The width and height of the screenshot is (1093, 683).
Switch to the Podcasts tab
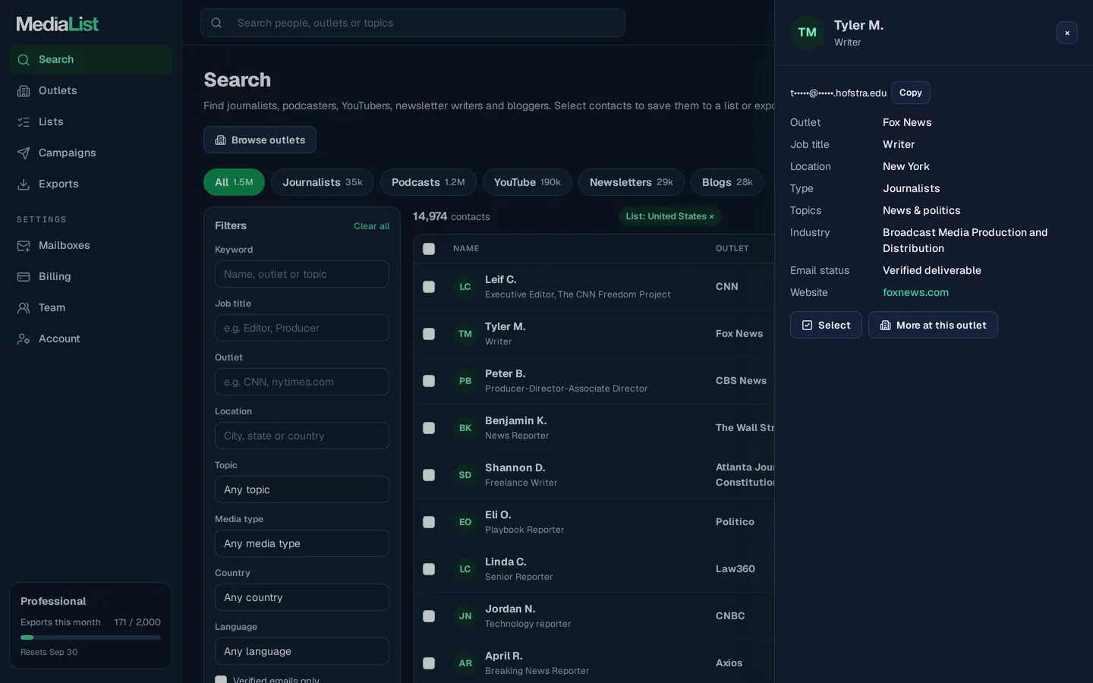(x=428, y=182)
